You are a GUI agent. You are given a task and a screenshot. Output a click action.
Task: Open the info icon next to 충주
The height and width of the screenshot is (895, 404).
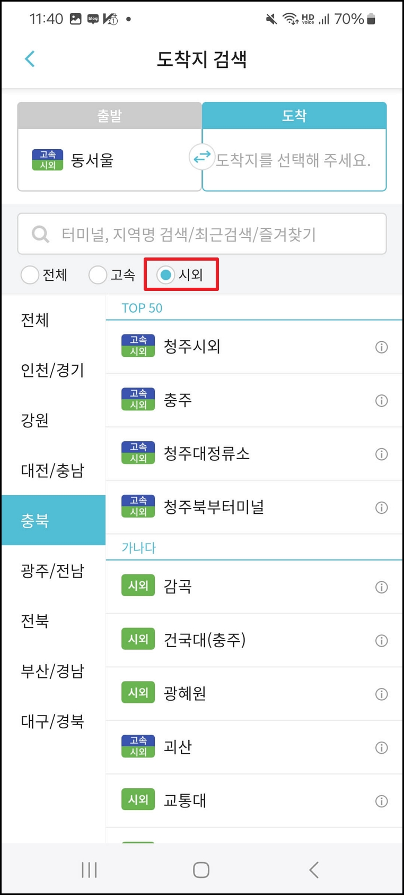381,400
